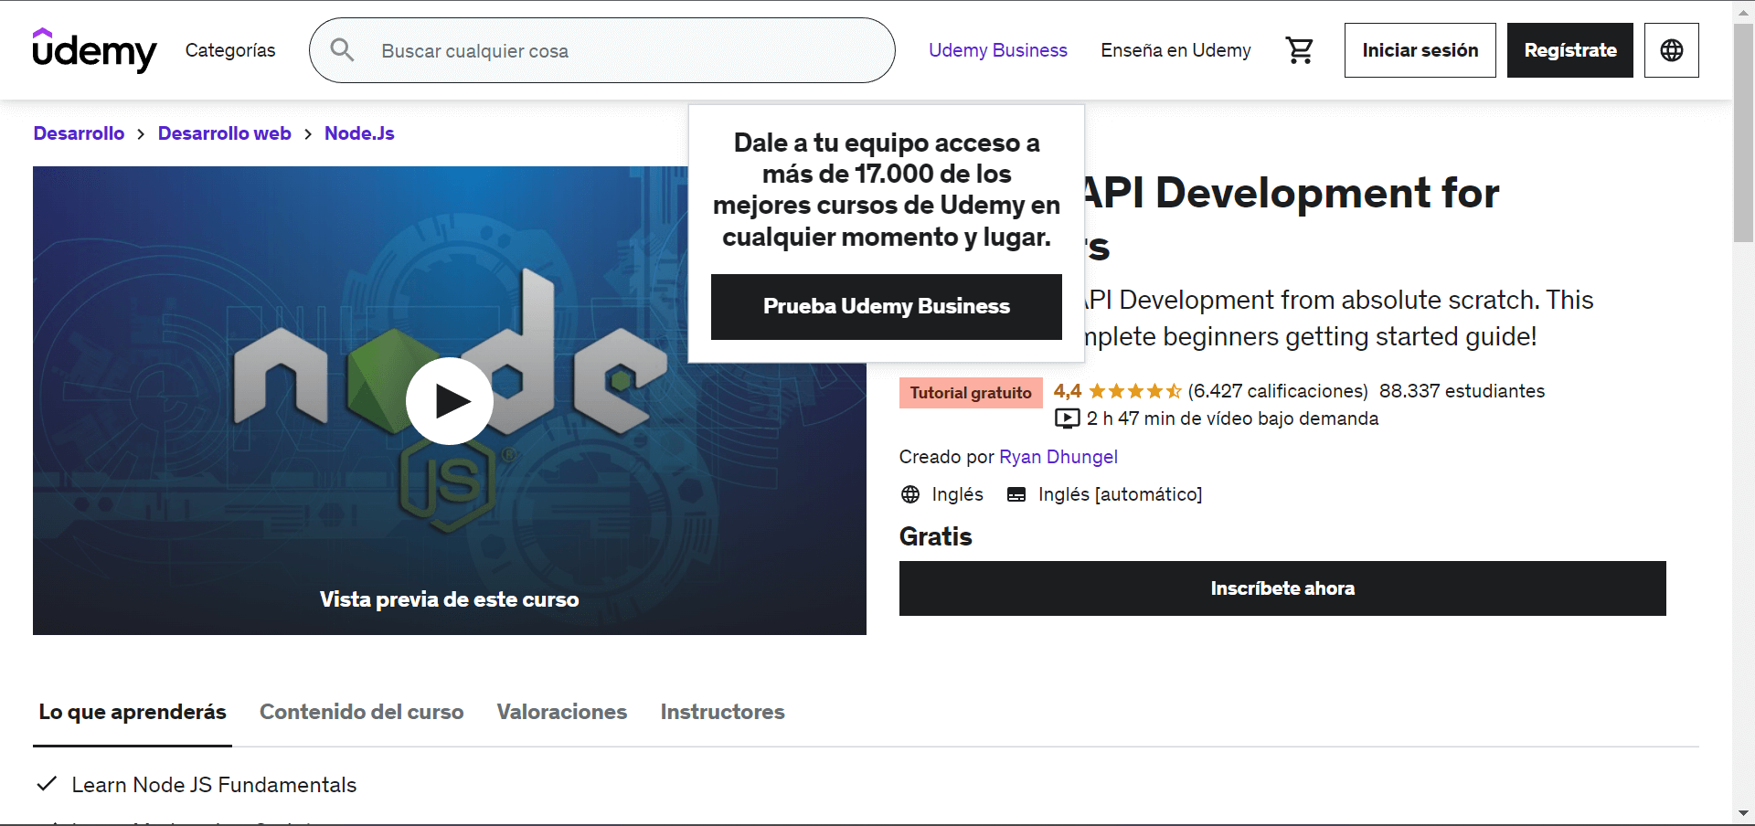This screenshot has width=1755, height=826.
Task: Click the Regístrate button
Action: click(x=1569, y=50)
